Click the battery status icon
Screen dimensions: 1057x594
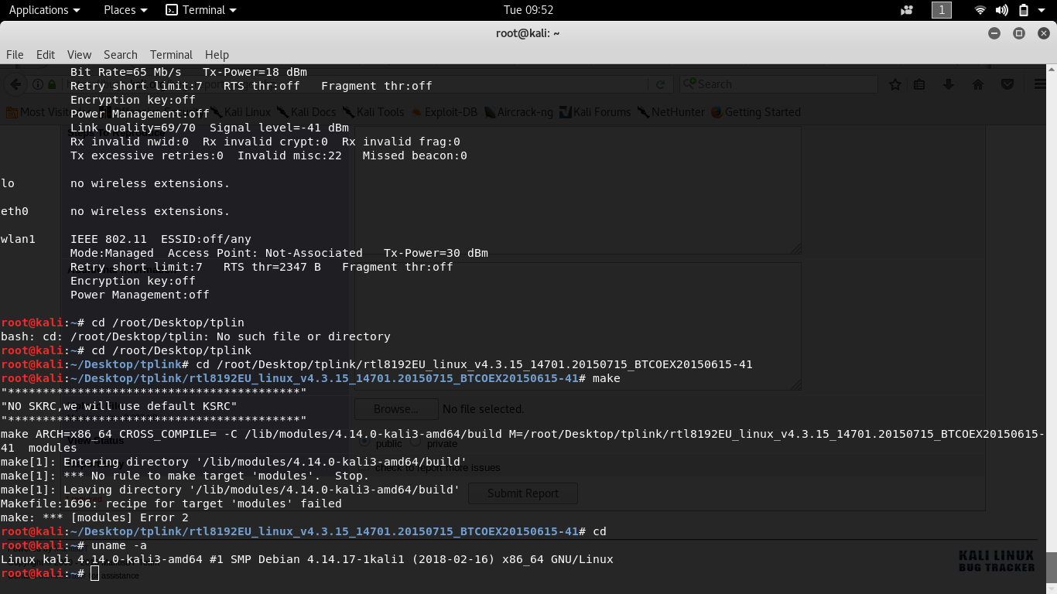(x=1024, y=10)
